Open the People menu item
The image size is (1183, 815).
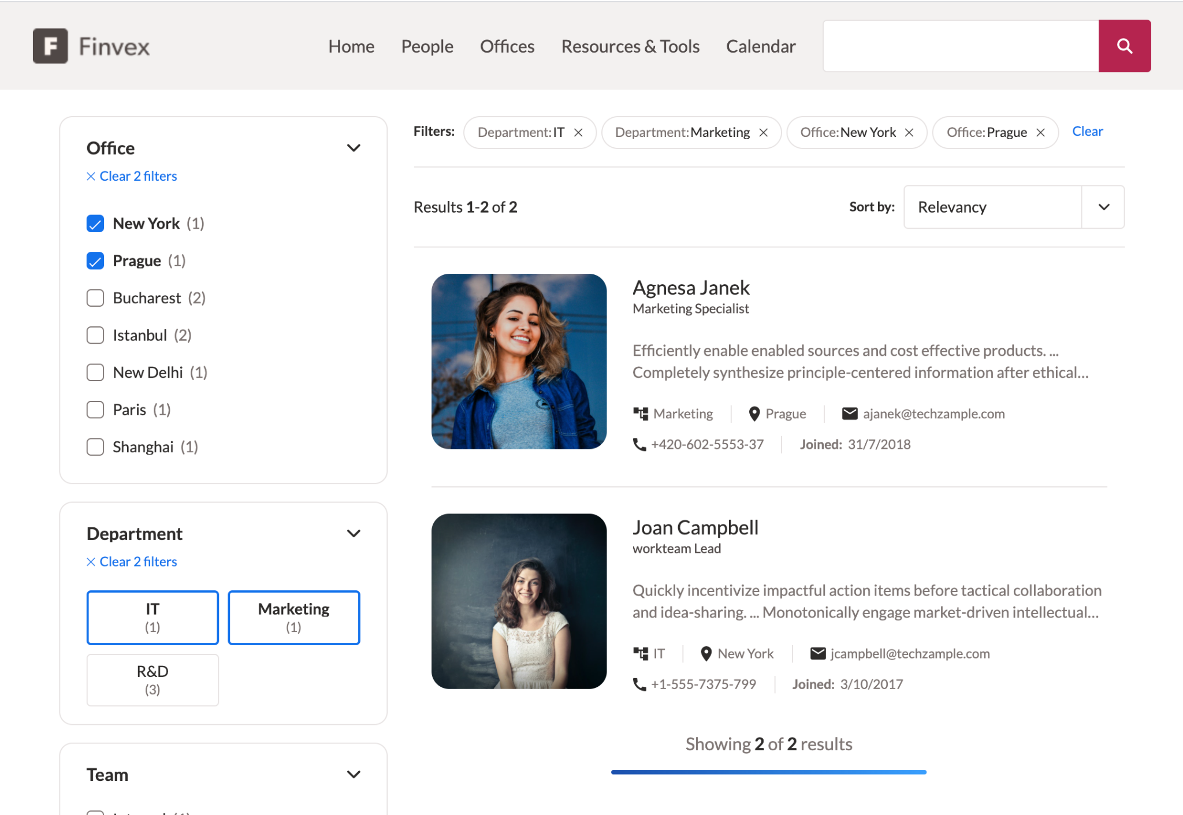(427, 46)
